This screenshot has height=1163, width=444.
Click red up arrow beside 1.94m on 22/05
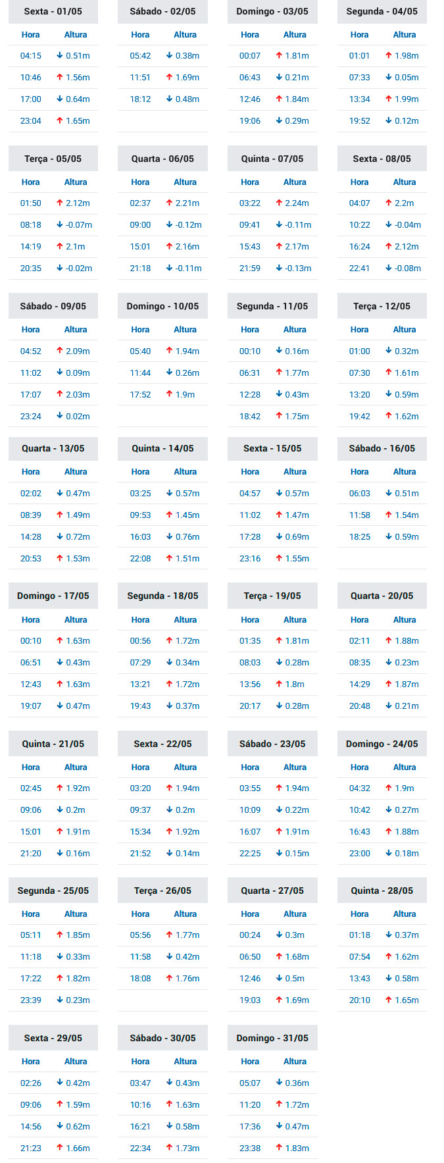[x=169, y=788]
